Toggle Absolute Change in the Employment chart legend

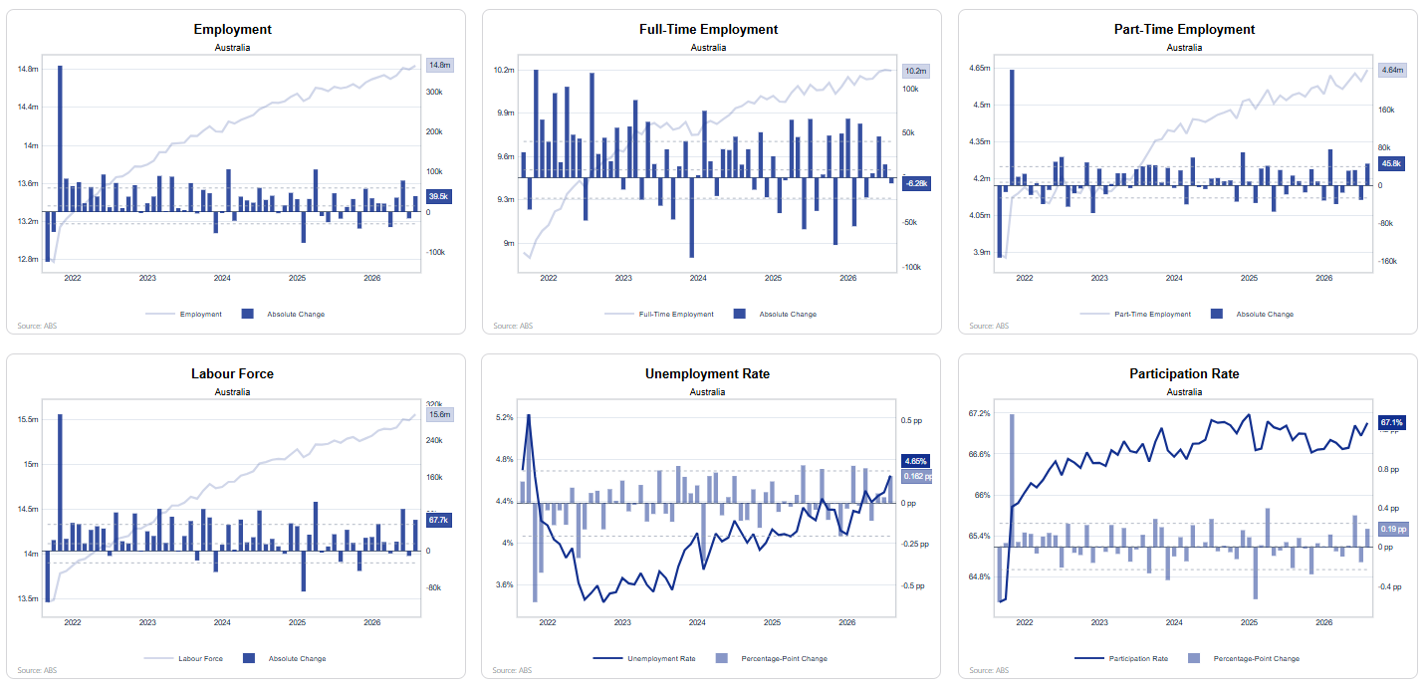(x=284, y=315)
